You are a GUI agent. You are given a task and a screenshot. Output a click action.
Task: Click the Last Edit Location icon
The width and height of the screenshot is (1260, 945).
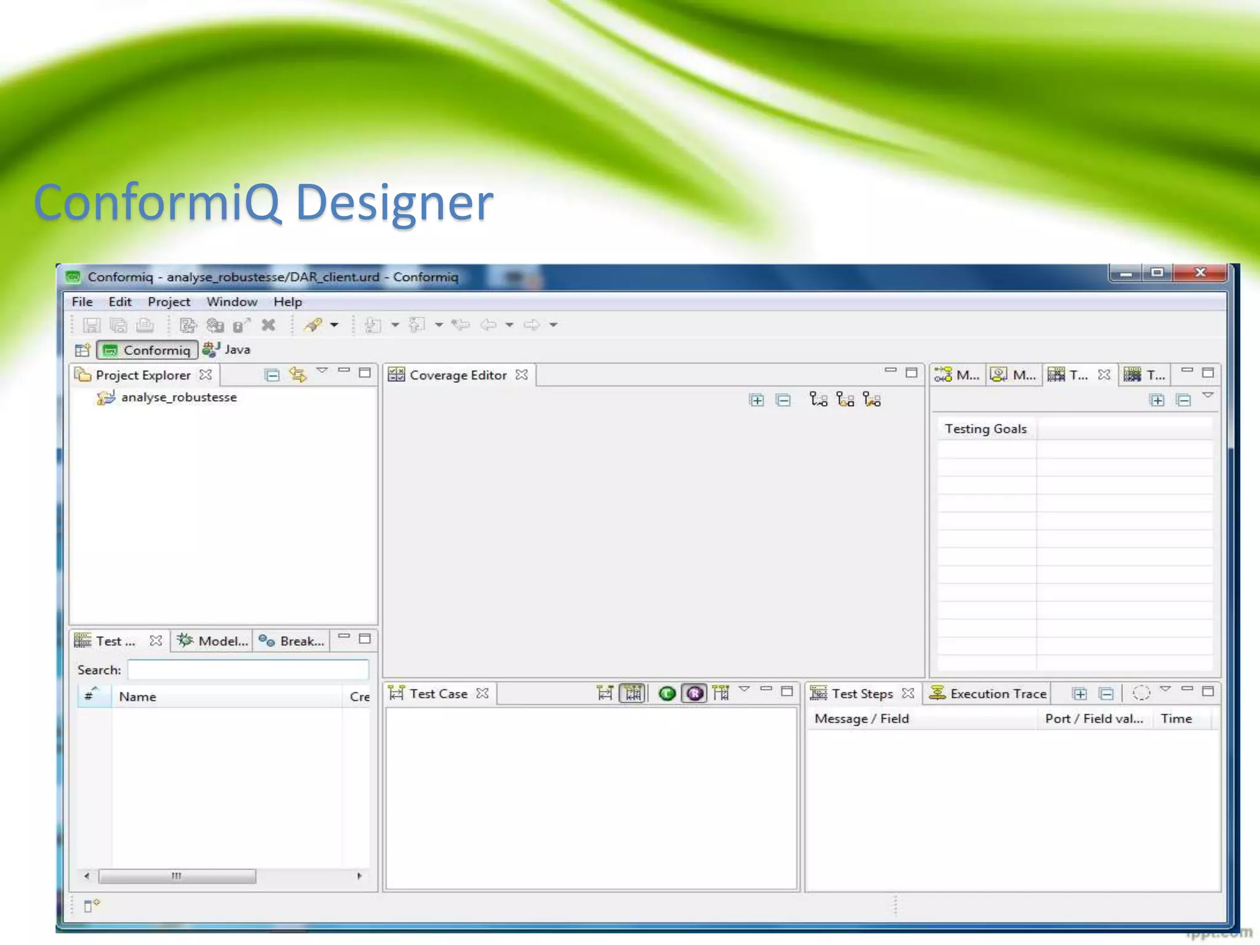[x=460, y=325]
